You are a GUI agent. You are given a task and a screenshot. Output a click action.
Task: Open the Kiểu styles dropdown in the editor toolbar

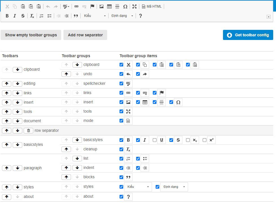95,16
